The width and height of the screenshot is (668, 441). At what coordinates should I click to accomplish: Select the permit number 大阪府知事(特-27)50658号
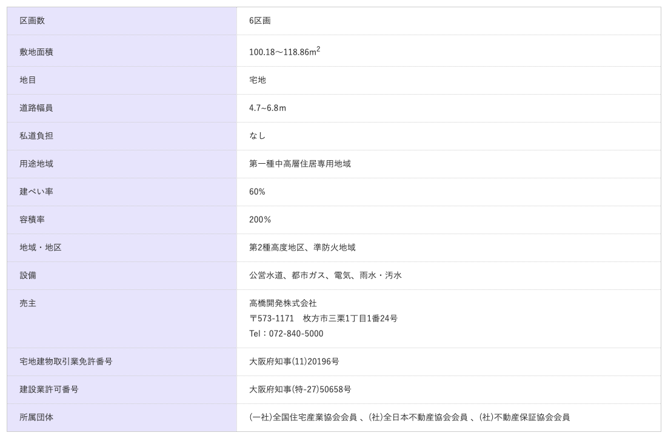[x=300, y=389]
